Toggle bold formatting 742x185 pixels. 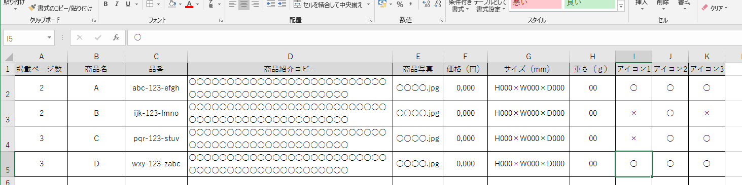coord(105,5)
